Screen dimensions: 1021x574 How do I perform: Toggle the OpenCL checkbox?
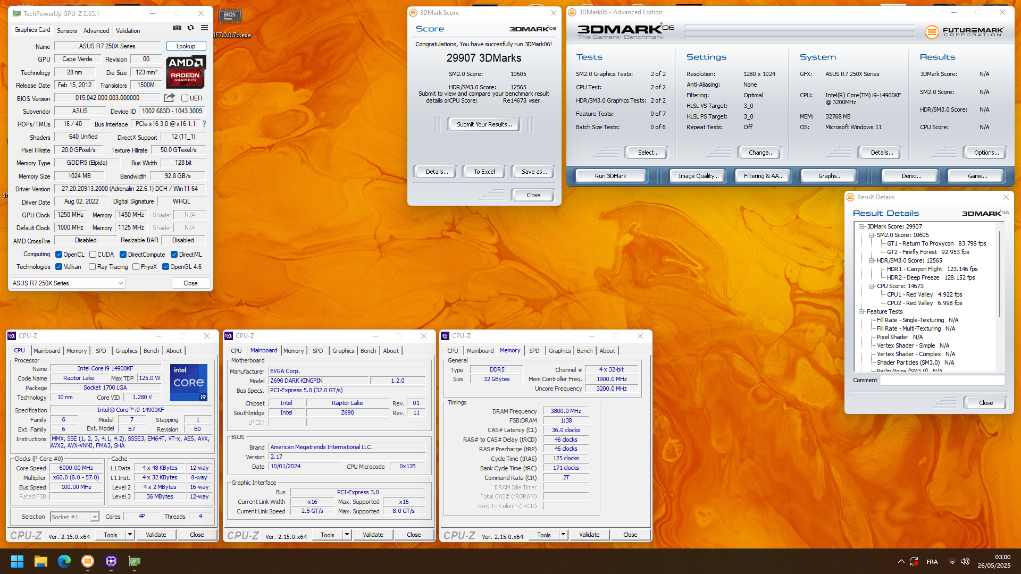[59, 255]
